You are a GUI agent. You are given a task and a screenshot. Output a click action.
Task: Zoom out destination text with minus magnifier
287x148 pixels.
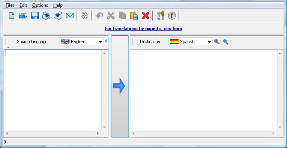[x=225, y=42]
